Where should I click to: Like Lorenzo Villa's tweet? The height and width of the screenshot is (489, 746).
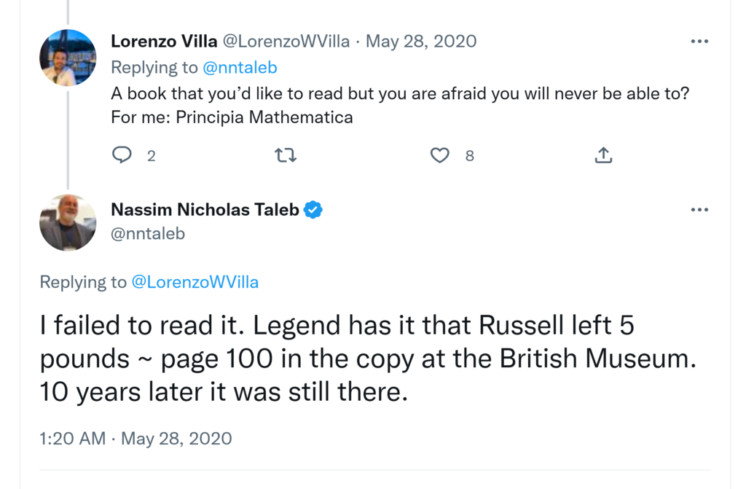[x=440, y=155]
